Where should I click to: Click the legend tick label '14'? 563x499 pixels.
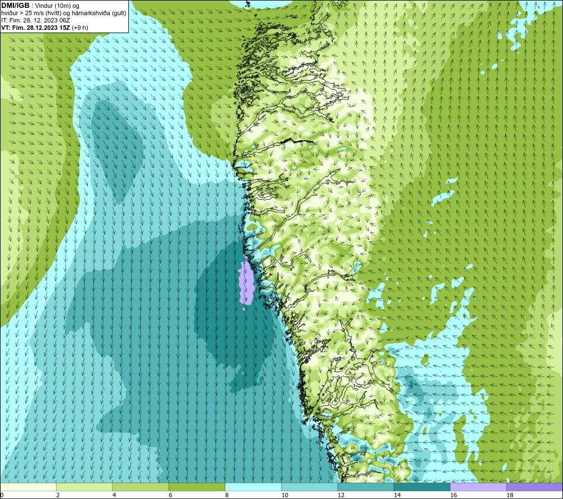(x=397, y=495)
